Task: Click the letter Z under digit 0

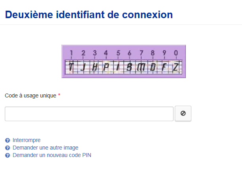Action: tap(176, 67)
